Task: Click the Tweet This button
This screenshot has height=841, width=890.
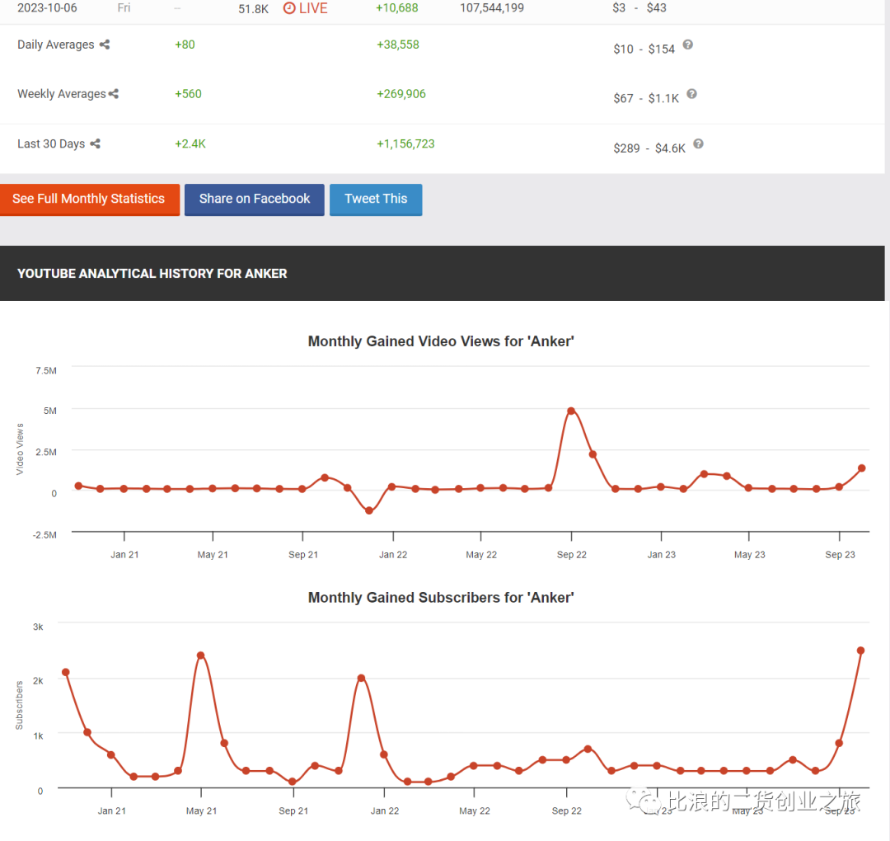Action: [x=376, y=200]
